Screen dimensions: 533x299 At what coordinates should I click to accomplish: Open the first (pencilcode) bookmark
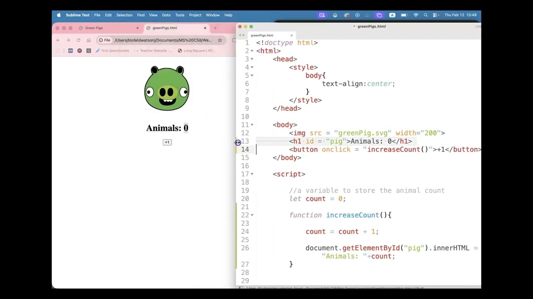(x=112, y=51)
